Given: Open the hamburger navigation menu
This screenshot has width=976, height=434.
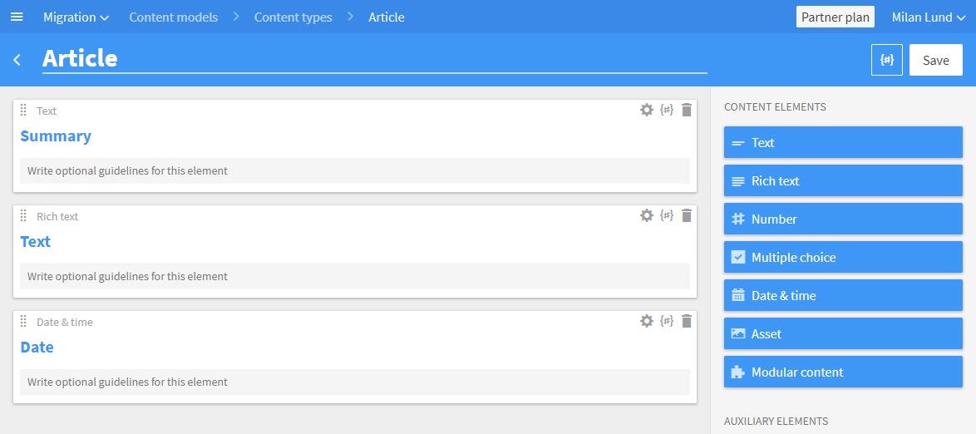Looking at the screenshot, I should (17, 17).
